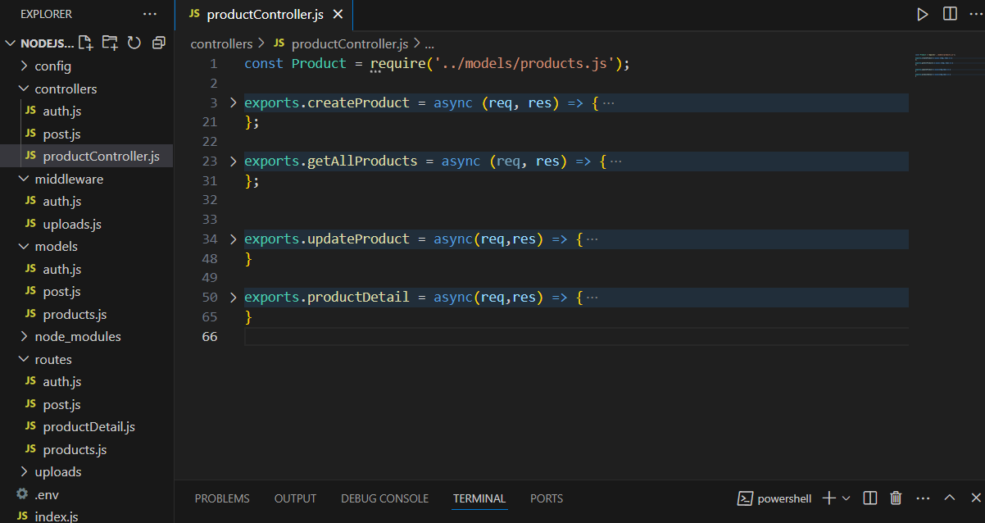
Task: Open the launch profile dropdown beside plus
Action: pyautogui.click(x=847, y=498)
